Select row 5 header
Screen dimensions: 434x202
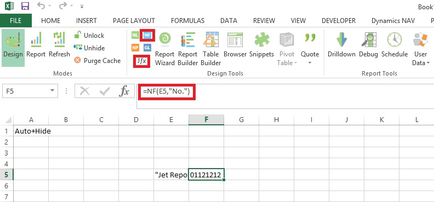click(x=7, y=175)
